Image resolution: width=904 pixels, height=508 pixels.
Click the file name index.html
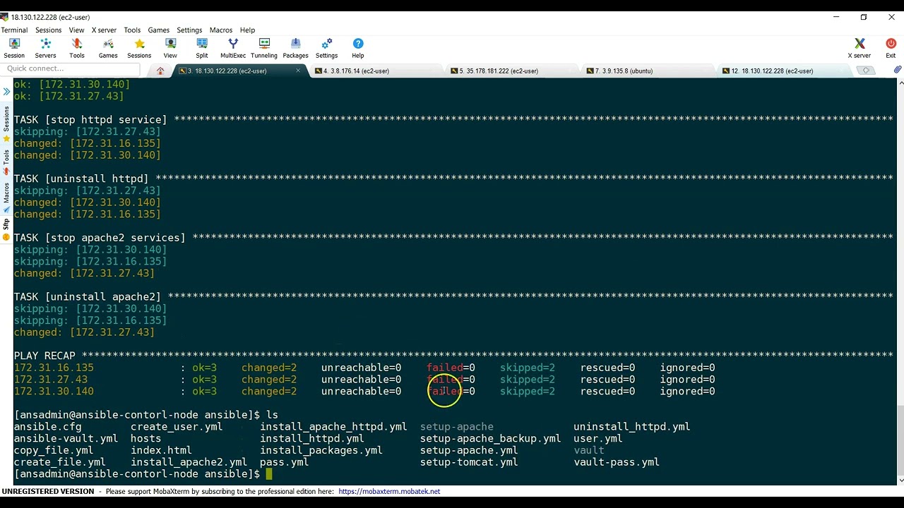coord(161,450)
